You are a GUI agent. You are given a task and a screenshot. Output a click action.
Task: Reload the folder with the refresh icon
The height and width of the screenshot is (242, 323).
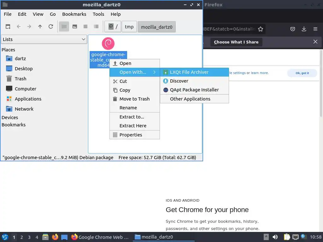pyautogui.click(x=51, y=26)
